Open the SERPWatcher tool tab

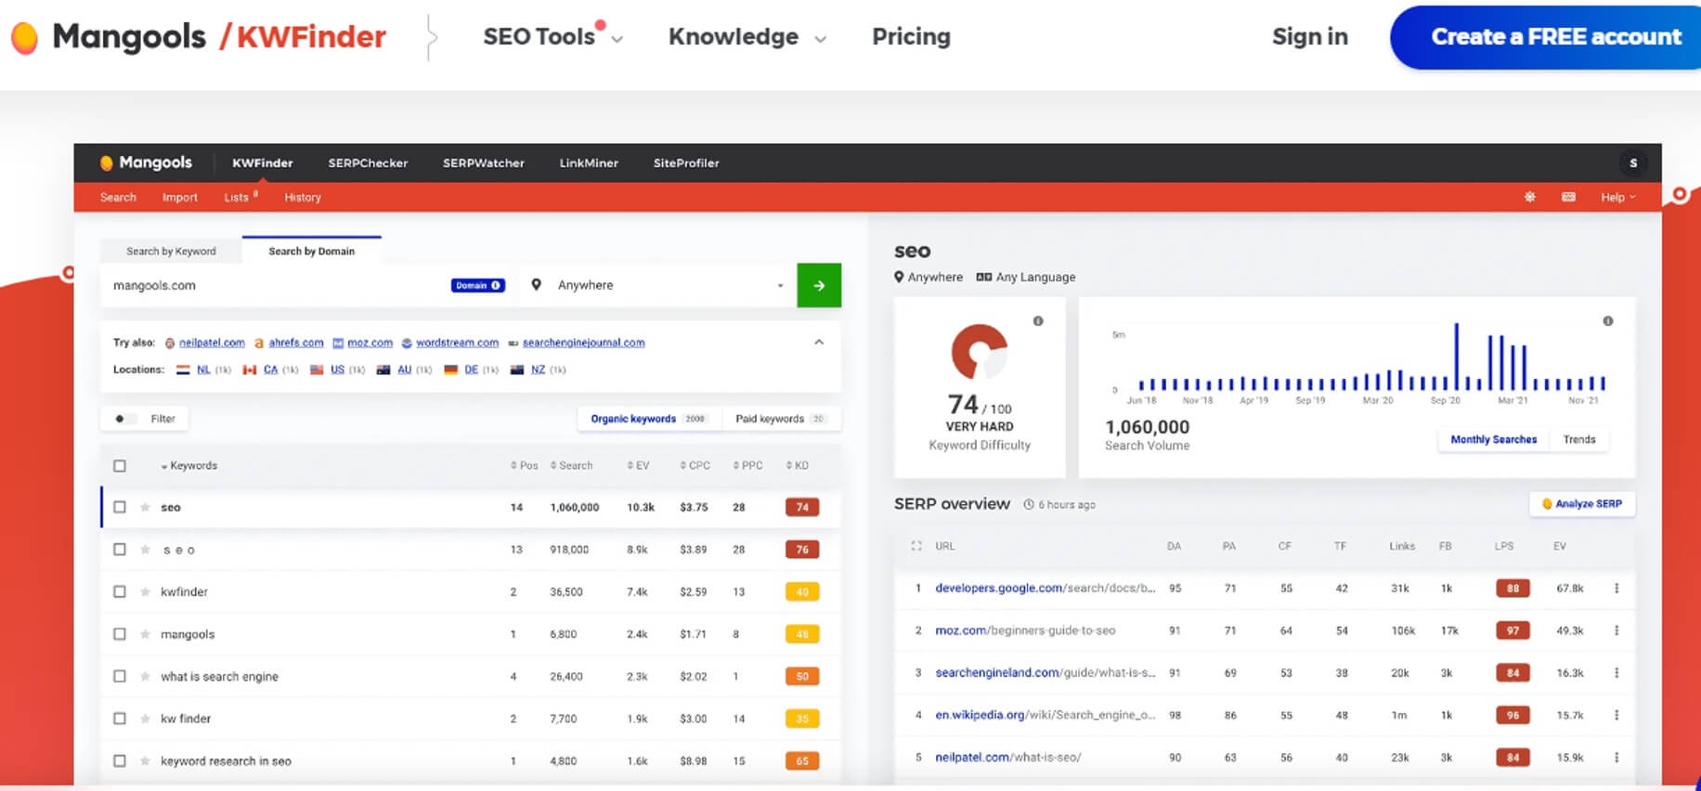484,162
